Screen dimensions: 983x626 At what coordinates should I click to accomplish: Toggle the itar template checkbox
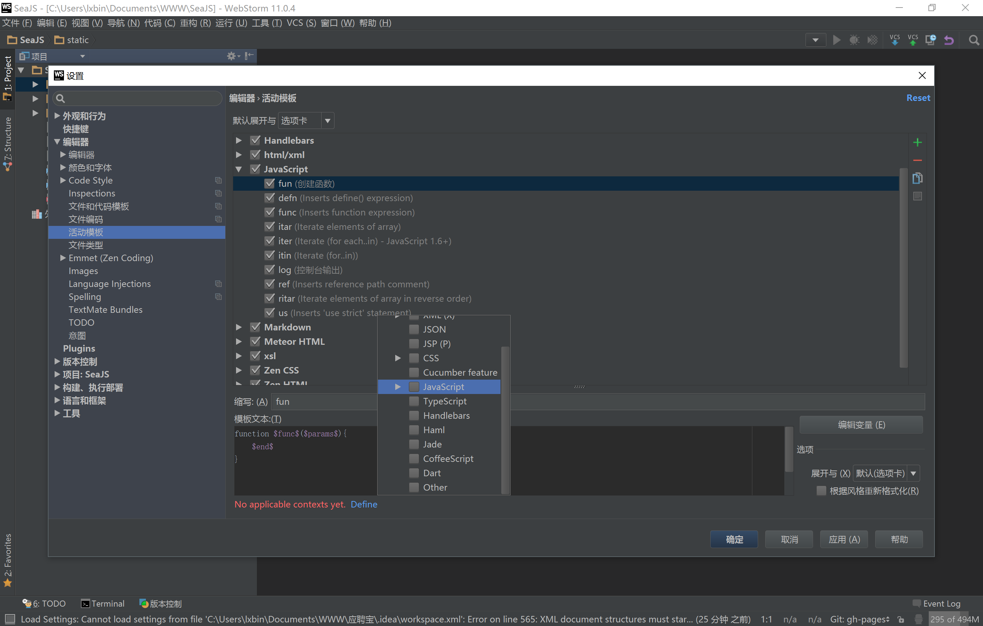[x=269, y=227]
